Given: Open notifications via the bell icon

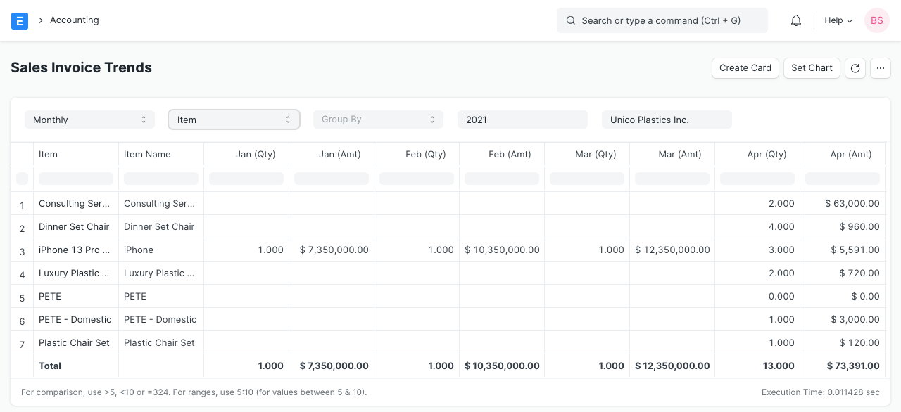Looking at the screenshot, I should (796, 20).
